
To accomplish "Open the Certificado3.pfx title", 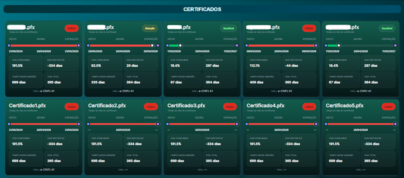I will tap(186, 105).
